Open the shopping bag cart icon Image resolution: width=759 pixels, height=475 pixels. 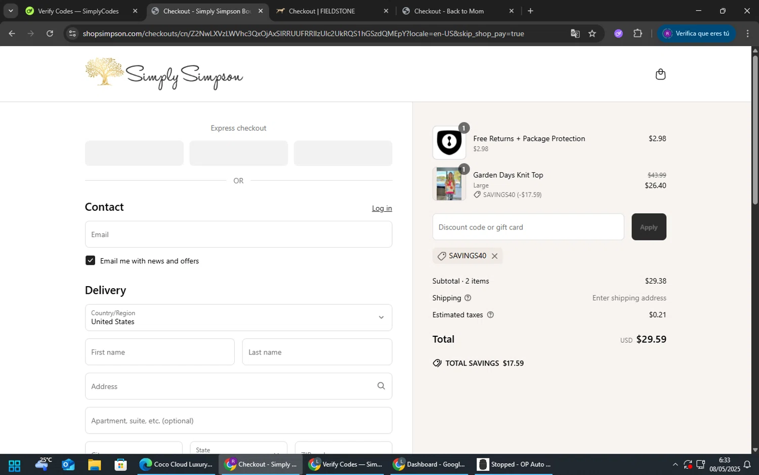tap(660, 74)
